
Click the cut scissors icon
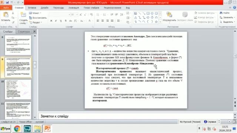coord(13,13)
